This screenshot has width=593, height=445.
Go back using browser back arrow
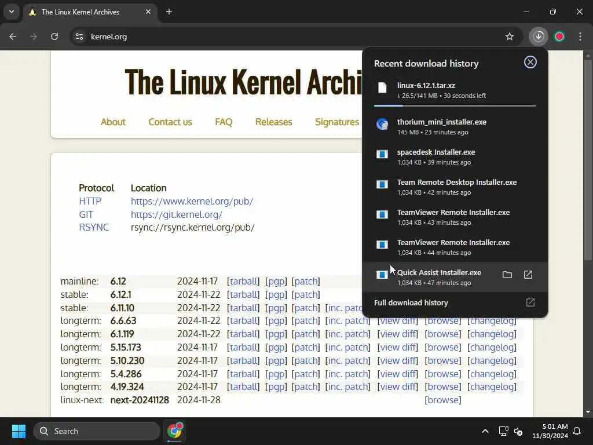[x=13, y=37]
